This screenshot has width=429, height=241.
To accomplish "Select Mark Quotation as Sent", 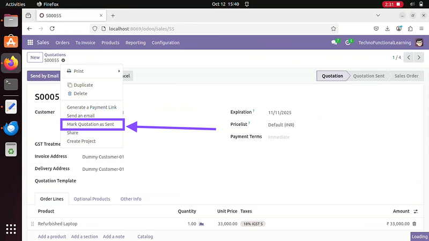I will 90,124.
